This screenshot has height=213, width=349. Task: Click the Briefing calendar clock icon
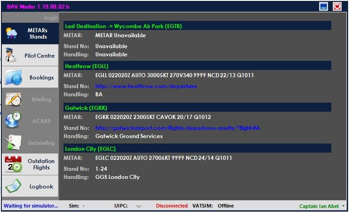pyautogui.click(x=13, y=99)
